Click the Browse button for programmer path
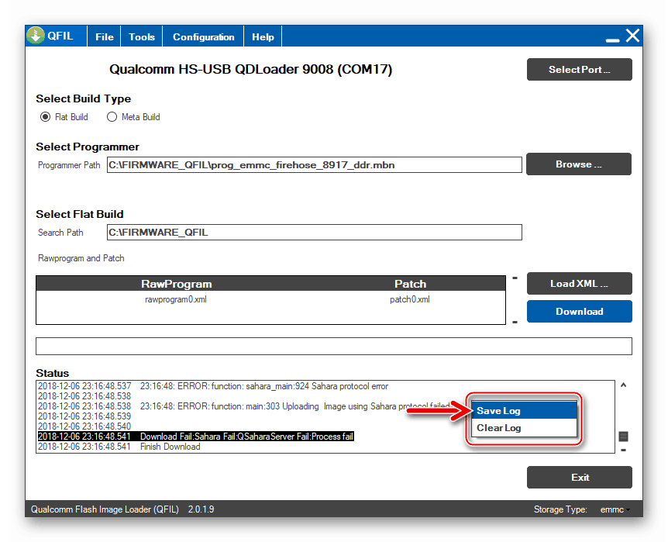 pos(579,164)
